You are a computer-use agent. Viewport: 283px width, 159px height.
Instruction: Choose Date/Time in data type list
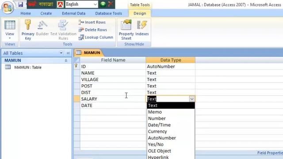(171, 125)
